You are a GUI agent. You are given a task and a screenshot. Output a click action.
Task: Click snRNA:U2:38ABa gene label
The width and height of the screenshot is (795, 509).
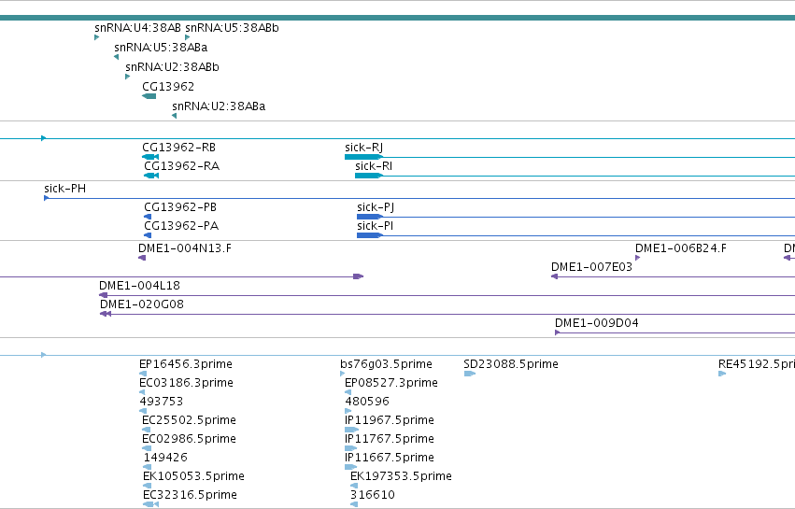(219, 106)
